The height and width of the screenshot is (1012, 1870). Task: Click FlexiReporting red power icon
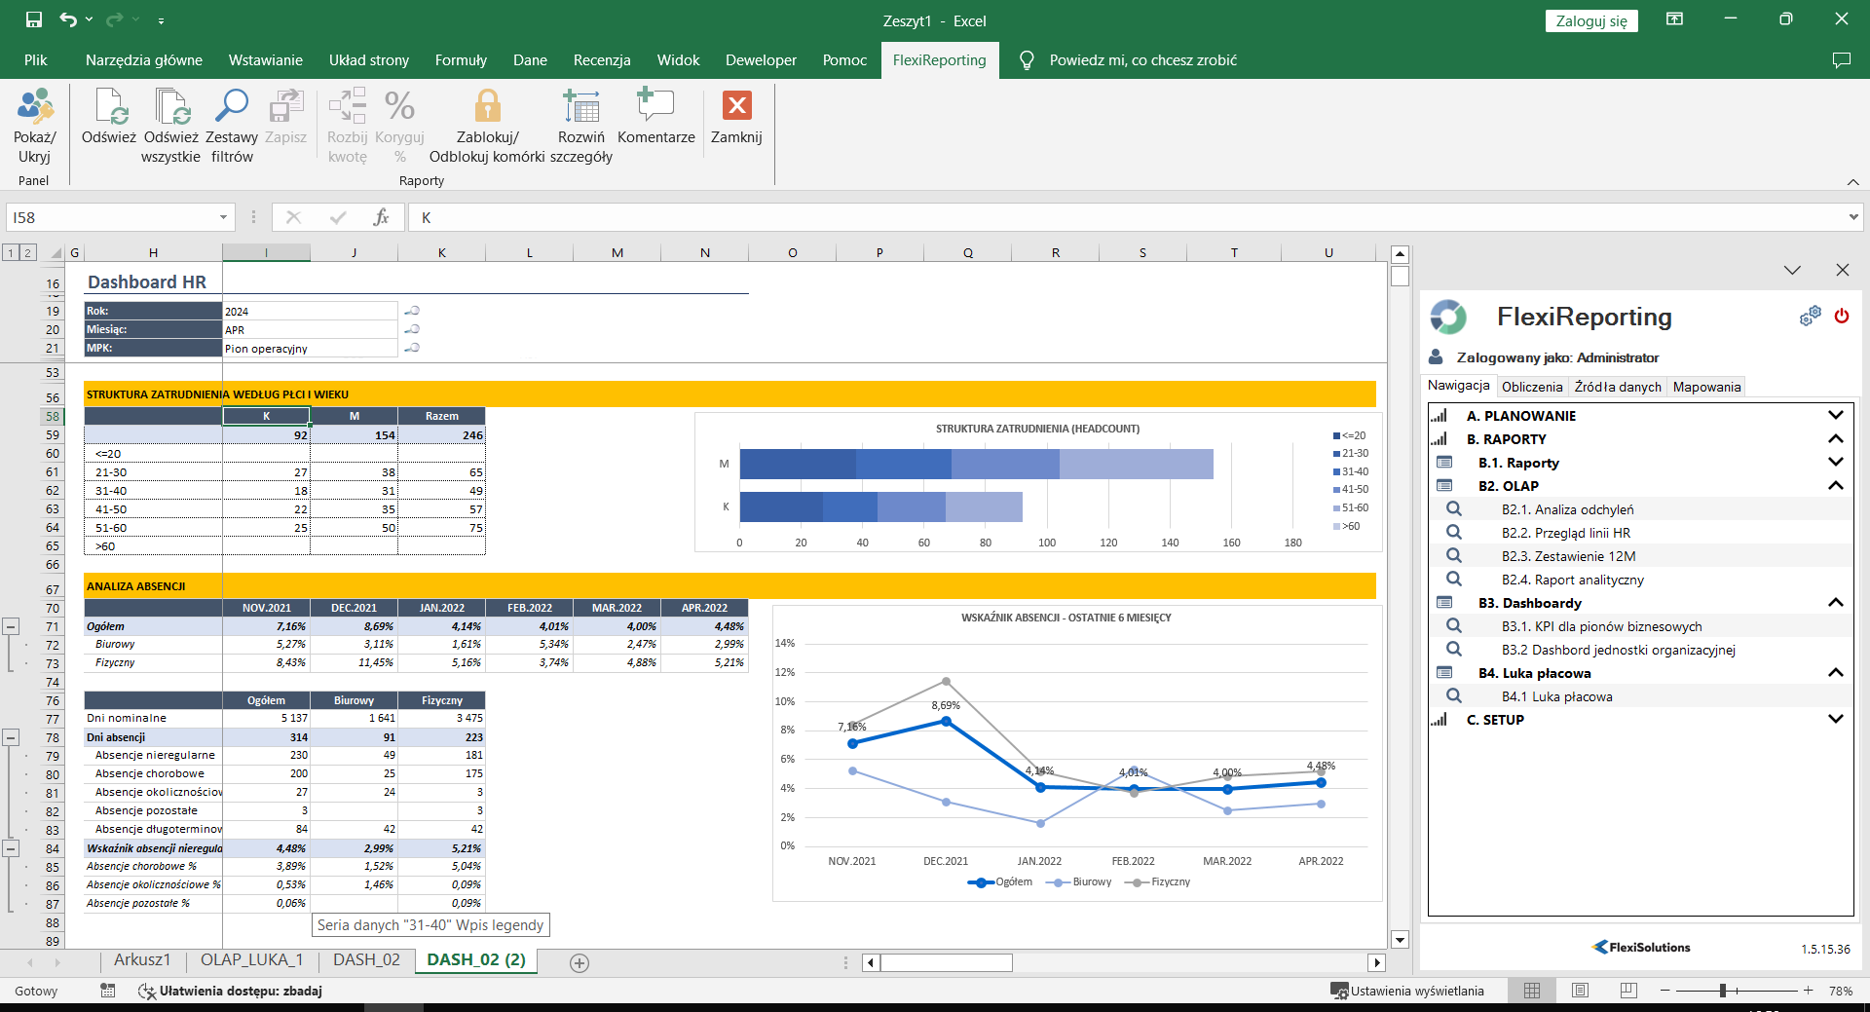click(1841, 317)
